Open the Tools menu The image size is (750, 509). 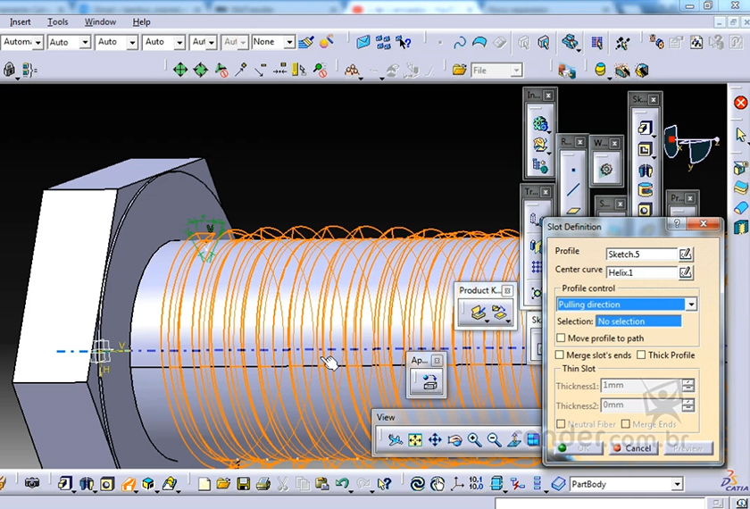click(x=57, y=21)
